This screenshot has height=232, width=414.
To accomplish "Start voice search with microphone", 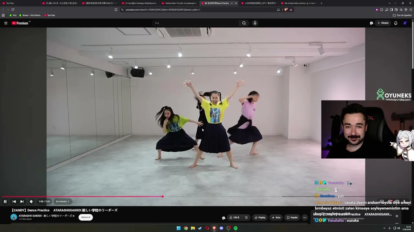I will click(255, 23).
